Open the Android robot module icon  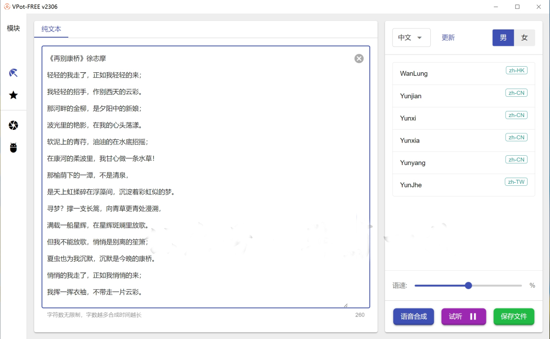point(13,148)
